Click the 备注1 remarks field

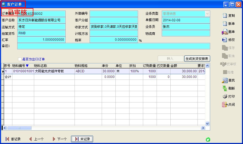pos(114,46)
